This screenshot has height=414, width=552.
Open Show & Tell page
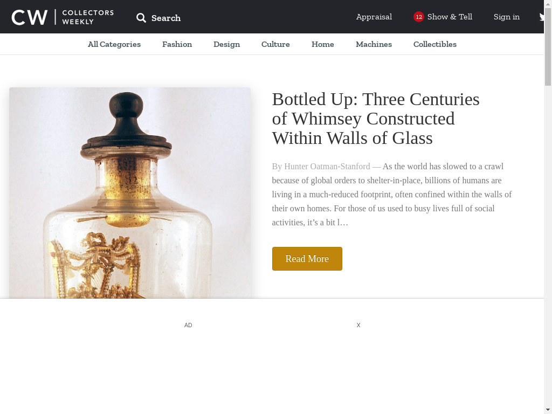(x=450, y=17)
